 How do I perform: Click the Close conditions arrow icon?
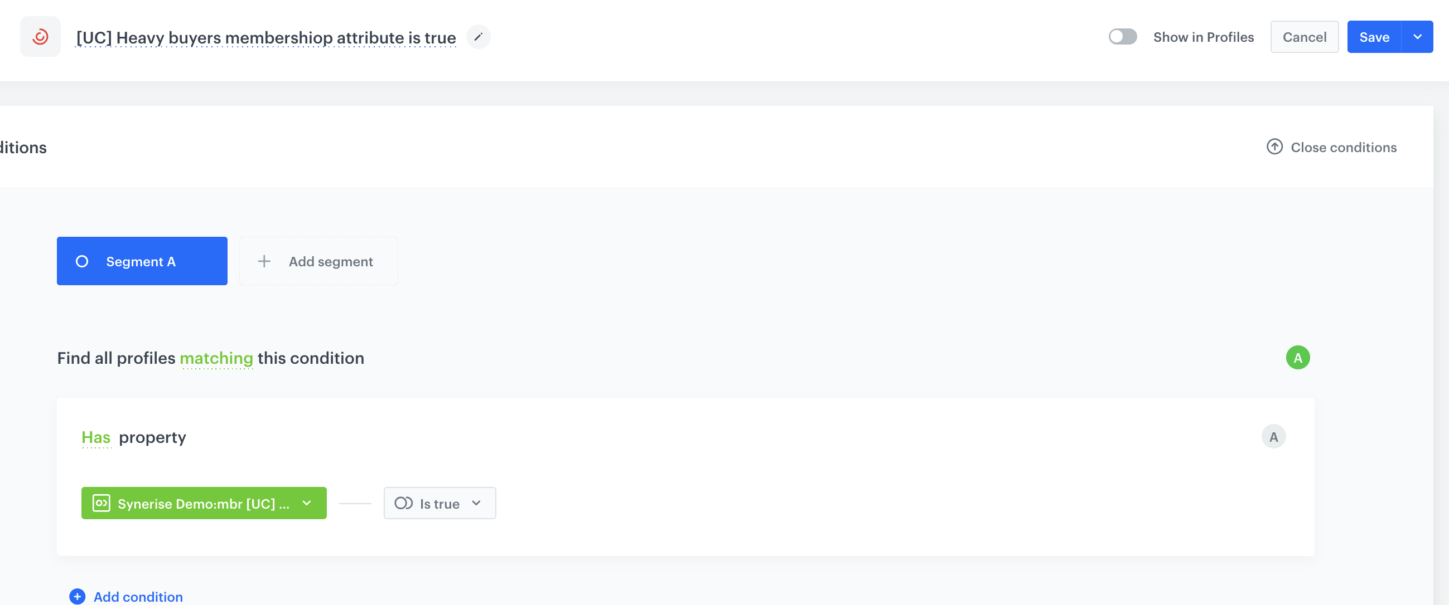pos(1274,147)
